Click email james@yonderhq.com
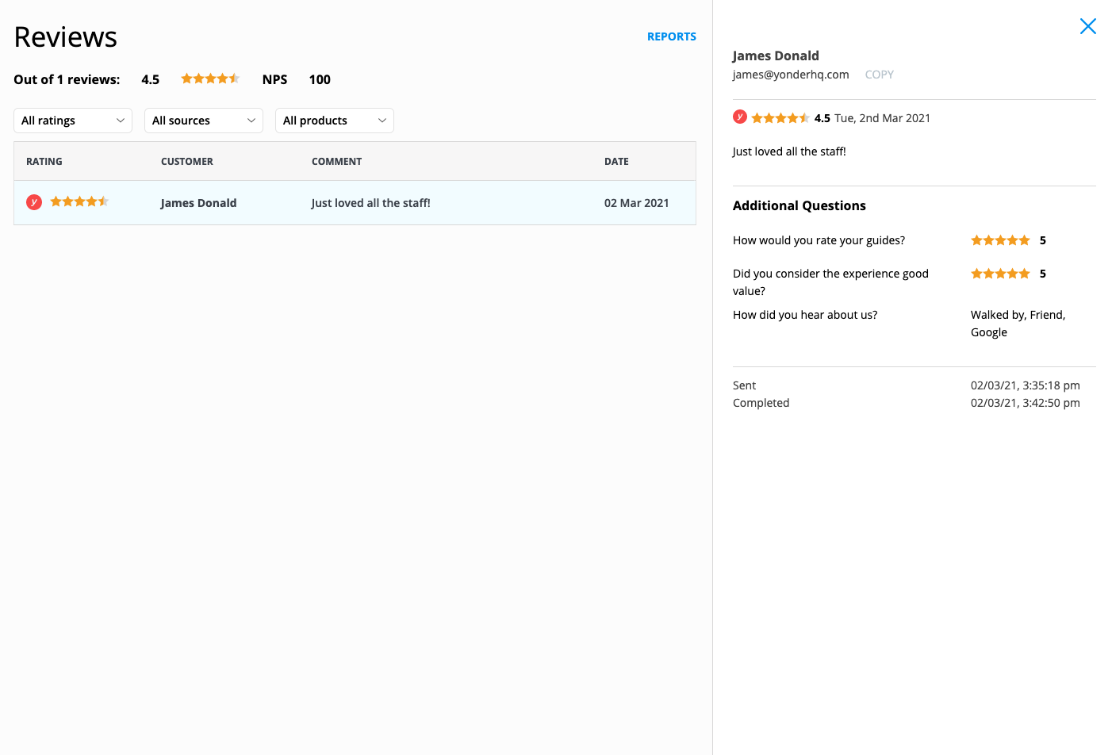1112x755 pixels. 791,75
